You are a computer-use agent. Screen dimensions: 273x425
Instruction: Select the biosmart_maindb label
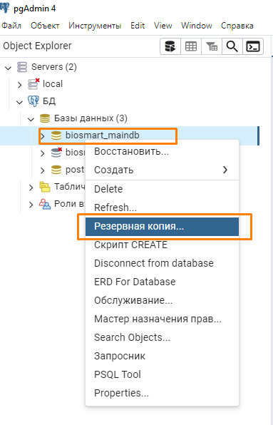(x=103, y=135)
